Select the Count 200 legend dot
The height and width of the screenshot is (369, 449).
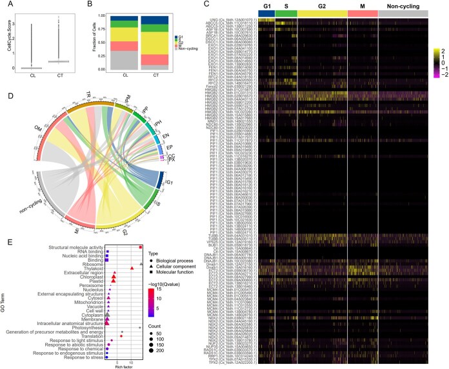(x=151, y=350)
